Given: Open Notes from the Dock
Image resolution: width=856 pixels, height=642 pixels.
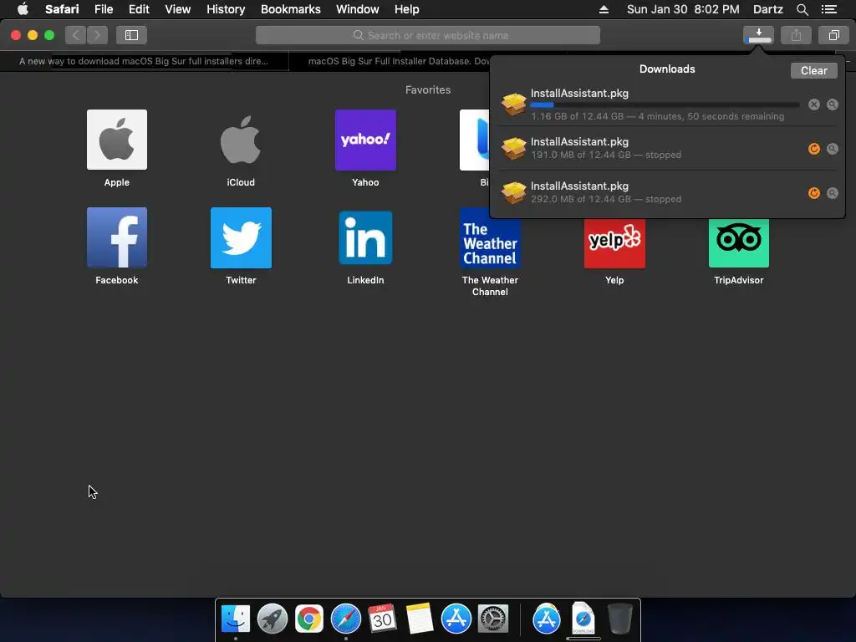Looking at the screenshot, I should [420, 619].
